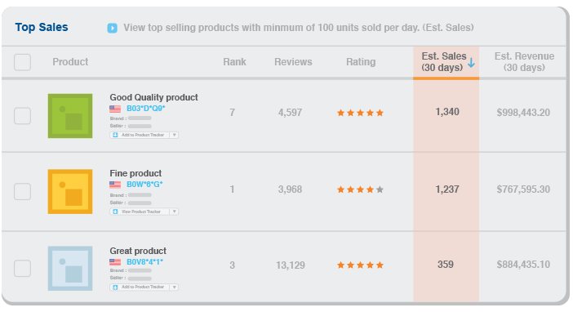This screenshot has width=573, height=312.
Task: Click the US flag icon for Great product
Action: tap(115, 262)
